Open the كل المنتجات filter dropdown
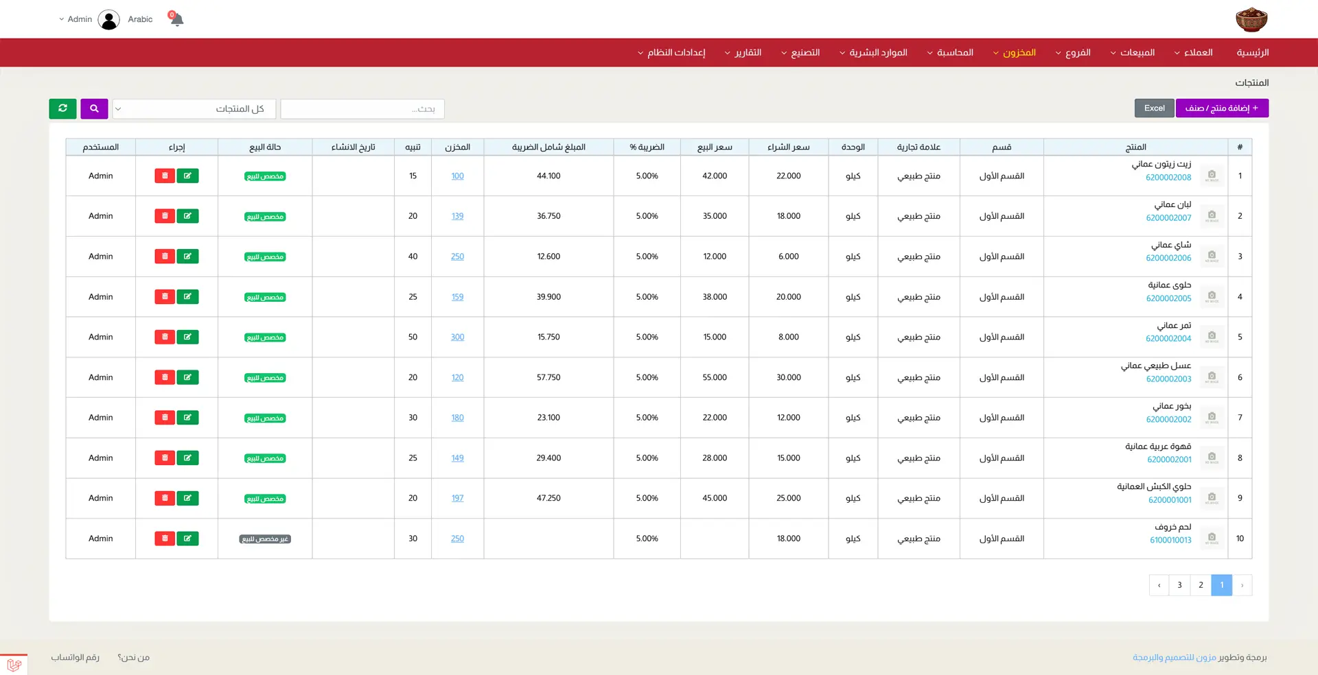1318x675 pixels. pyautogui.click(x=194, y=109)
